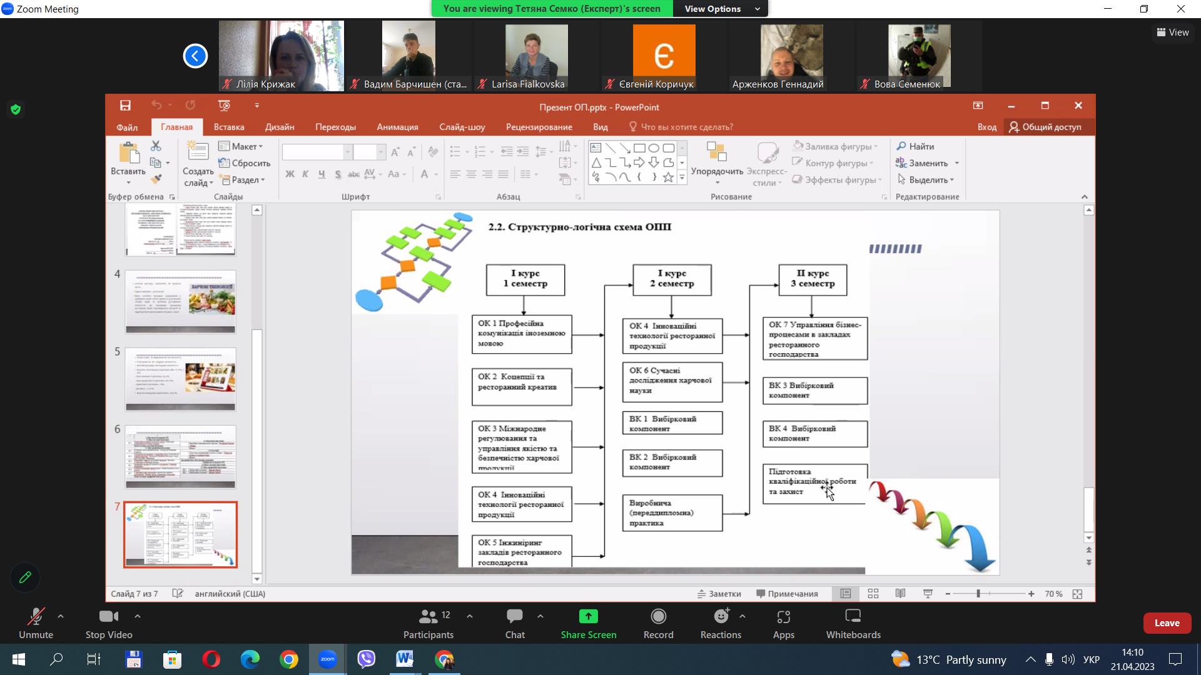Click the Zoom annotation pencil icon
The width and height of the screenshot is (1201, 675).
25,577
